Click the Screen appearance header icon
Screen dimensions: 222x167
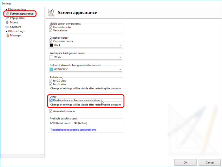point(51,13)
